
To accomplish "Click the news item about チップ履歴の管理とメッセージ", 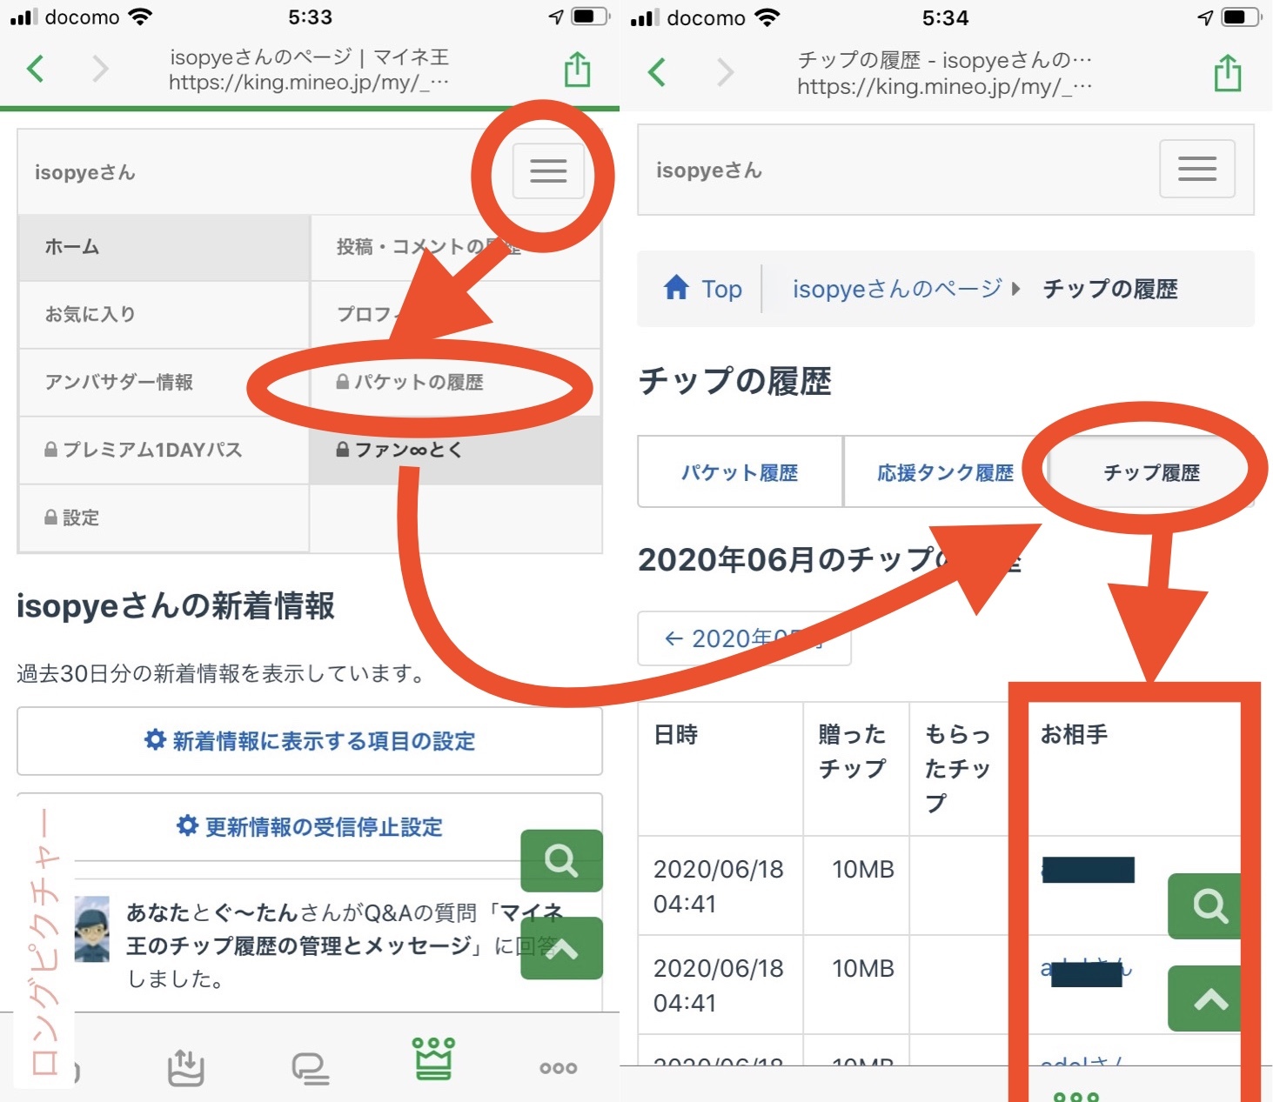I will pos(345,945).
